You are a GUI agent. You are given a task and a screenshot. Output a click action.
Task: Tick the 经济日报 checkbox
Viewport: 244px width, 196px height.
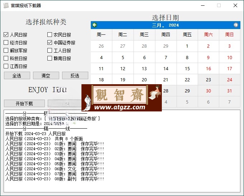point(6,42)
